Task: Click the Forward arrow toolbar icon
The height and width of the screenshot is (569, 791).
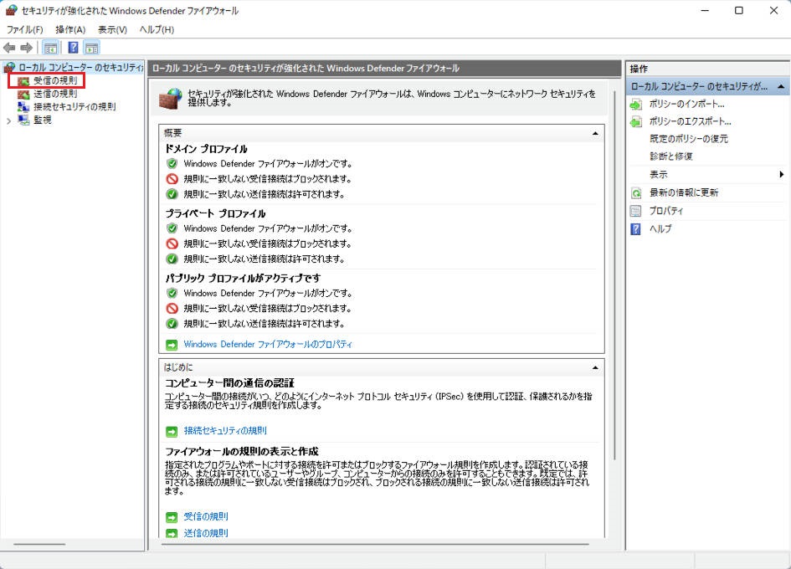Action: click(x=26, y=48)
